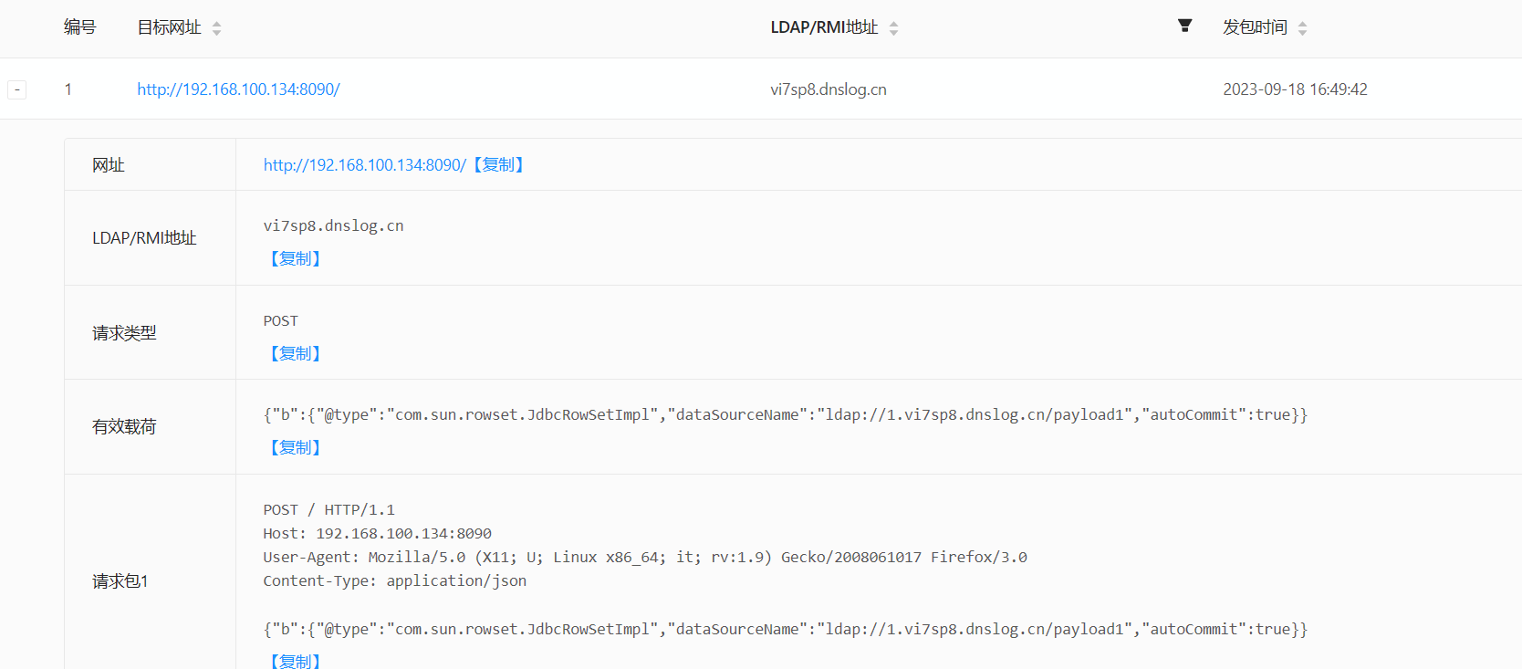Sort by 目标网址 column arrows
The width and height of the screenshot is (1522, 669).
tap(216, 28)
